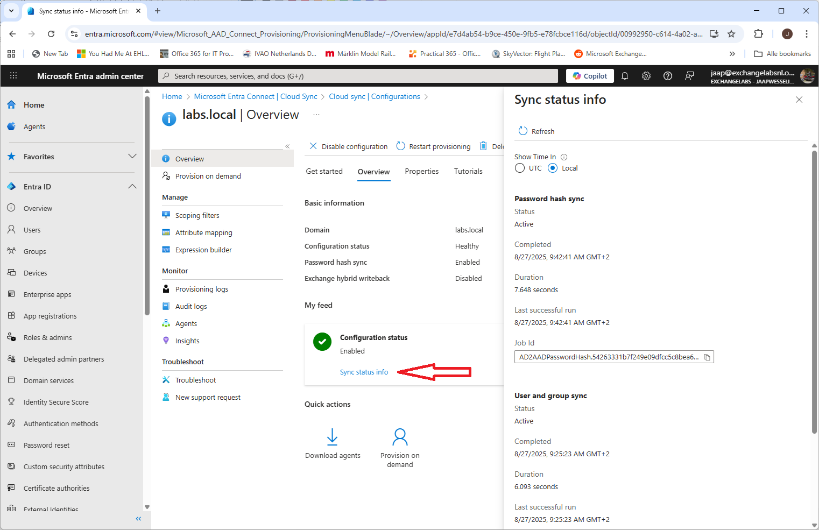Screen dimensions: 819x530
Task: Open the portal waffle menu icon
Action: pyautogui.click(x=13, y=76)
